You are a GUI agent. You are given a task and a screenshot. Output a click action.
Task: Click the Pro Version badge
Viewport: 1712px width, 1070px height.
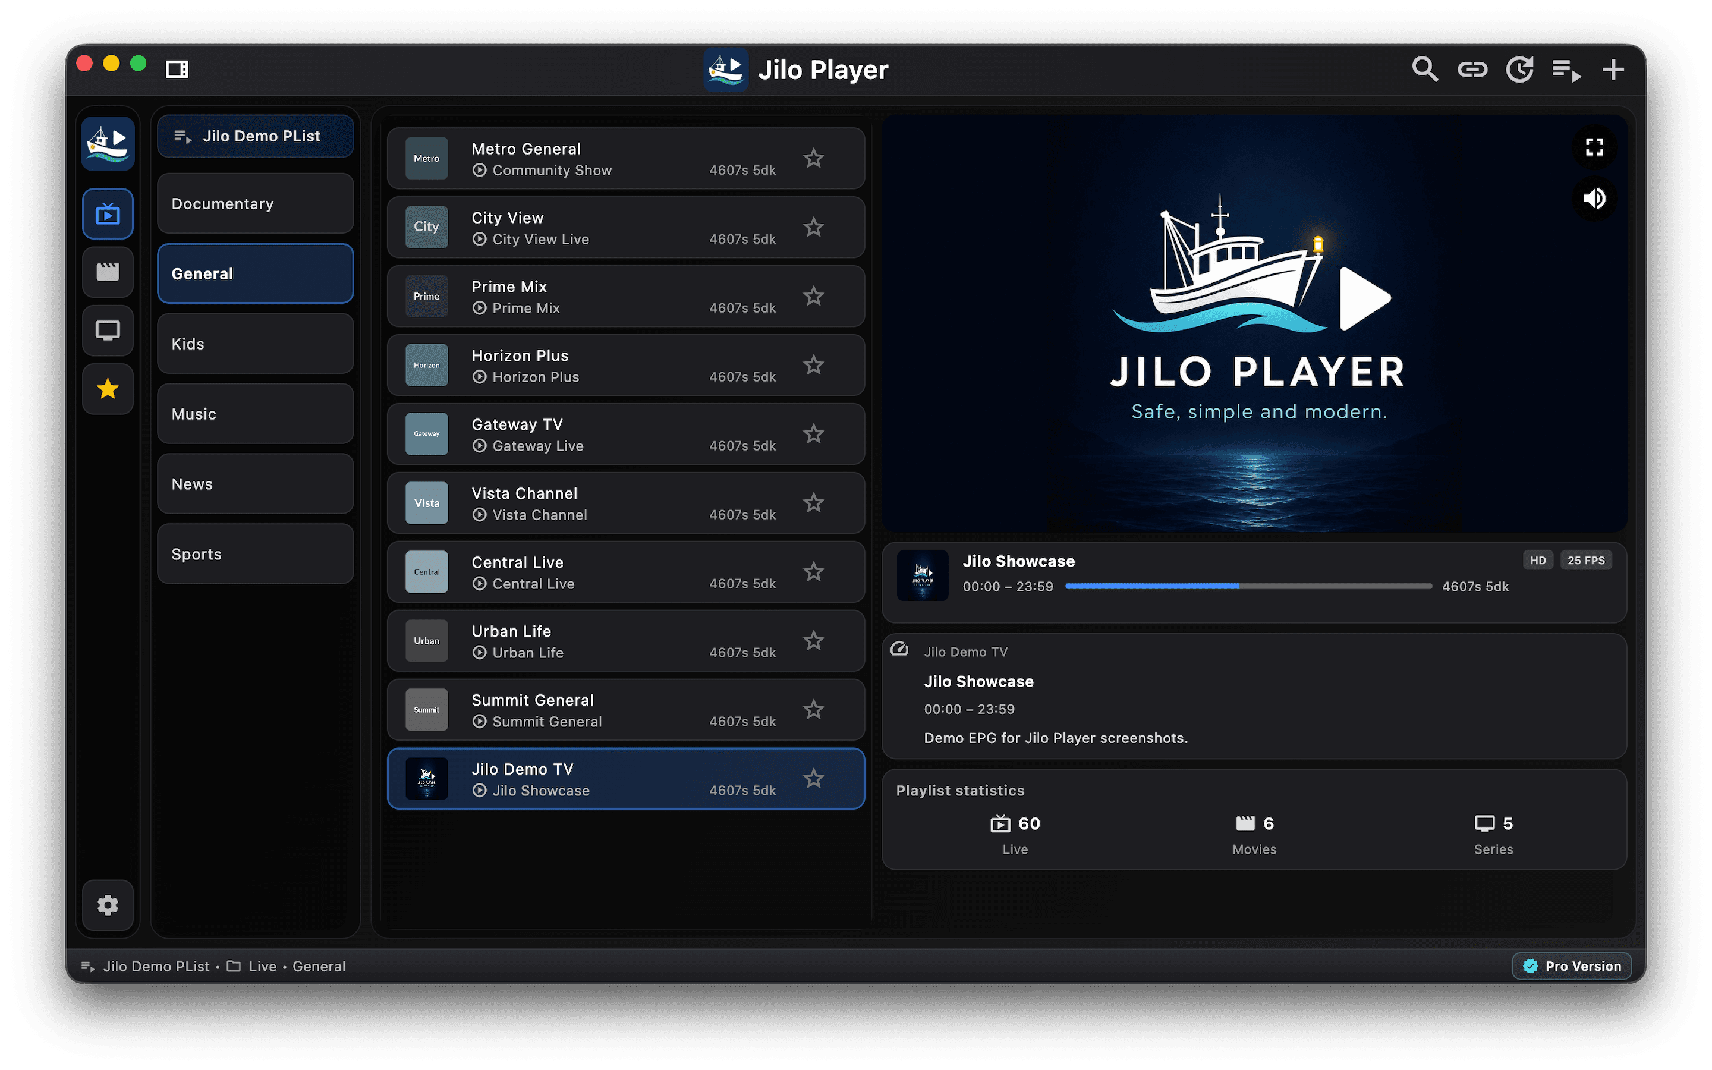[1572, 966]
